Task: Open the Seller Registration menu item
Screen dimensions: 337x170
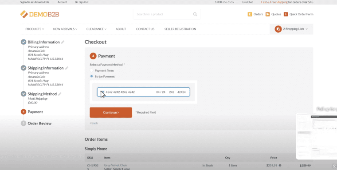Action: pyautogui.click(x=180, y=29)
